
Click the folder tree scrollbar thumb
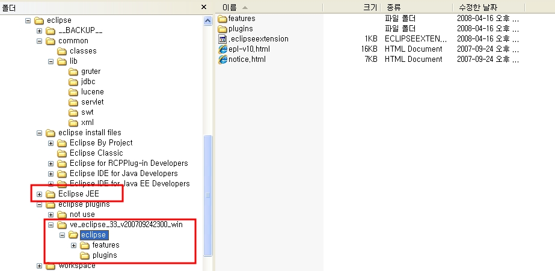tap(208, 195)
